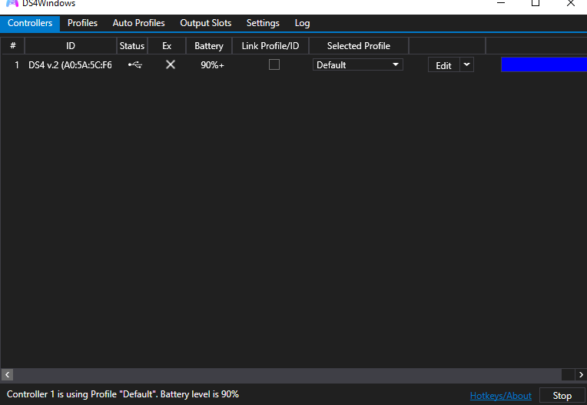The height and width of the screenshot is (405, 587).
Task: Click the Link Profile/ID column header
Action: coord(270,46)
